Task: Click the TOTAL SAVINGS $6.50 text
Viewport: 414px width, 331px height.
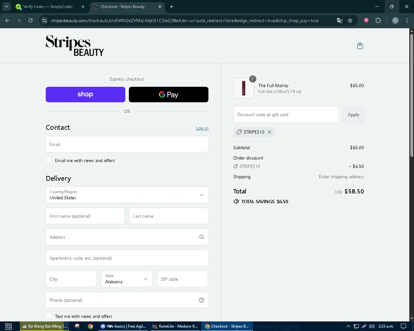Action: [264, 202]
